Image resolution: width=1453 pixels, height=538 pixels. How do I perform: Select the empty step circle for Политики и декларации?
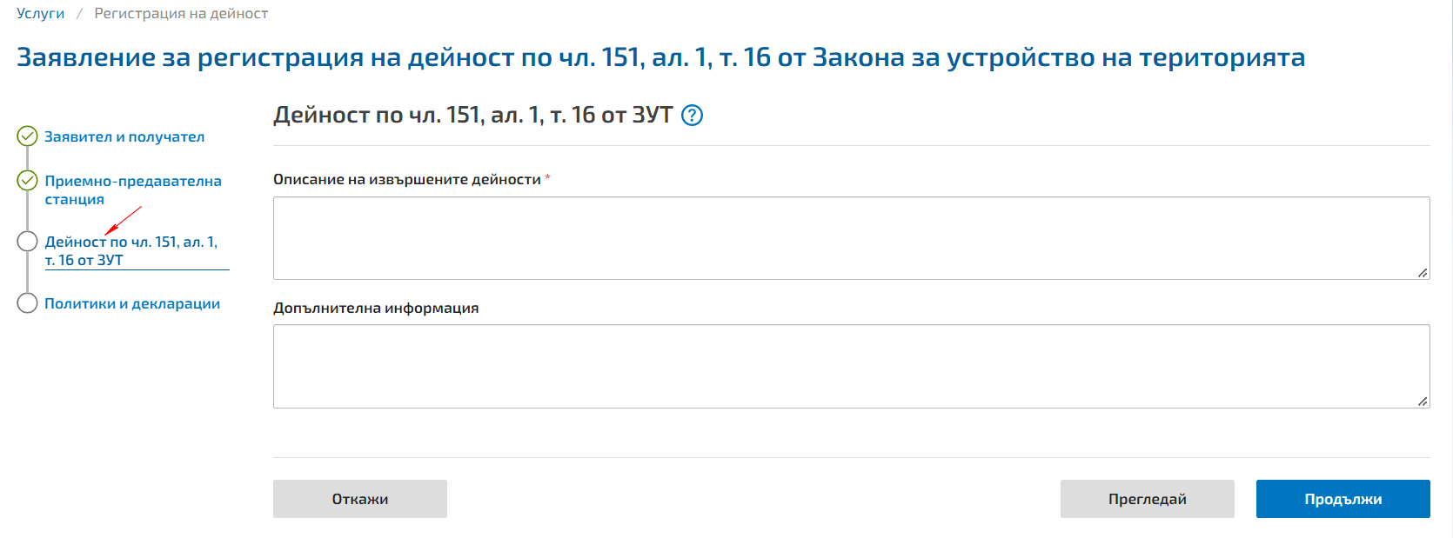(28, 302)
